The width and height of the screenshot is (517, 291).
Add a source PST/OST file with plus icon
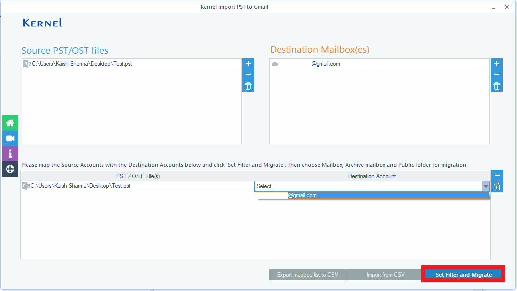pos(248,64)
